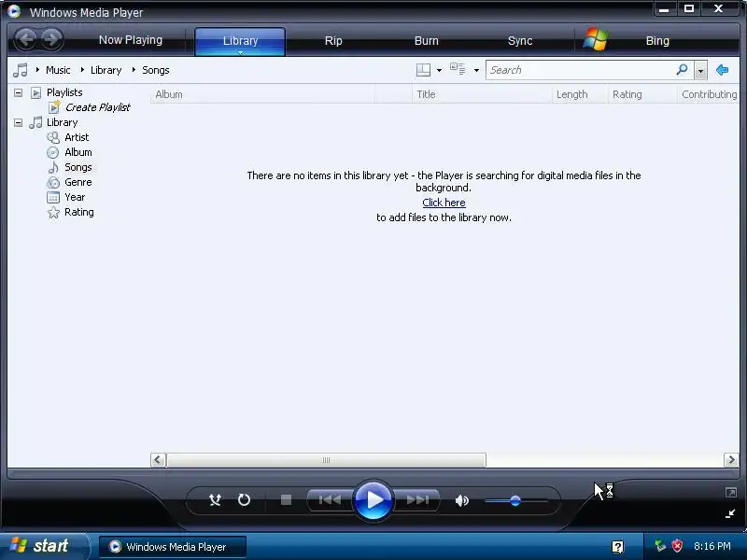Click Songs in the breadcrumb path
This screenshot has width=747, height=560.
156,70
